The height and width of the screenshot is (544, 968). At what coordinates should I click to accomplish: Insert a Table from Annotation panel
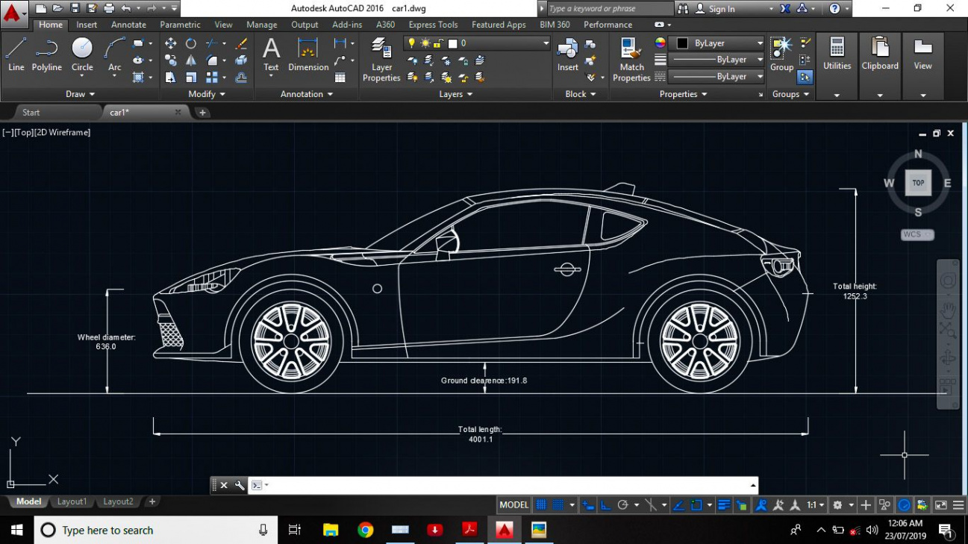340,78
